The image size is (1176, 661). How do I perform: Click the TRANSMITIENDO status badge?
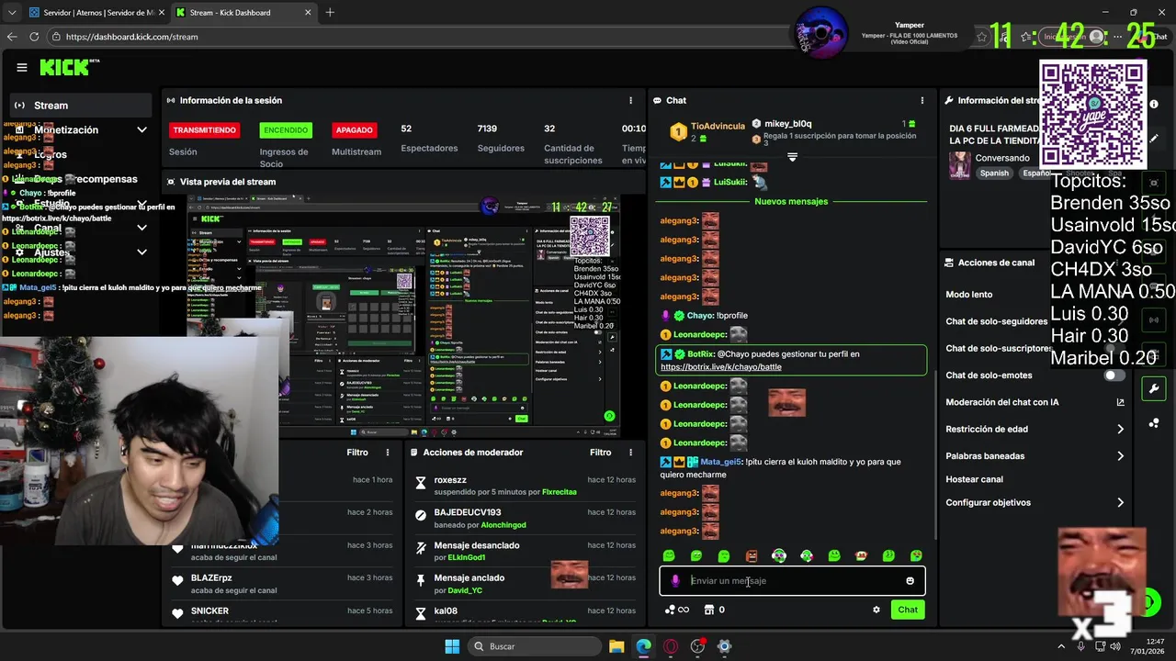[204, 130]
